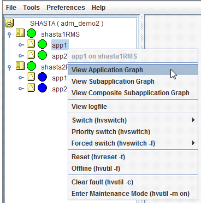This screenshot has height=203, width=201.
Task: Open the Preferences menu
Action: click(x=66, y=8)
